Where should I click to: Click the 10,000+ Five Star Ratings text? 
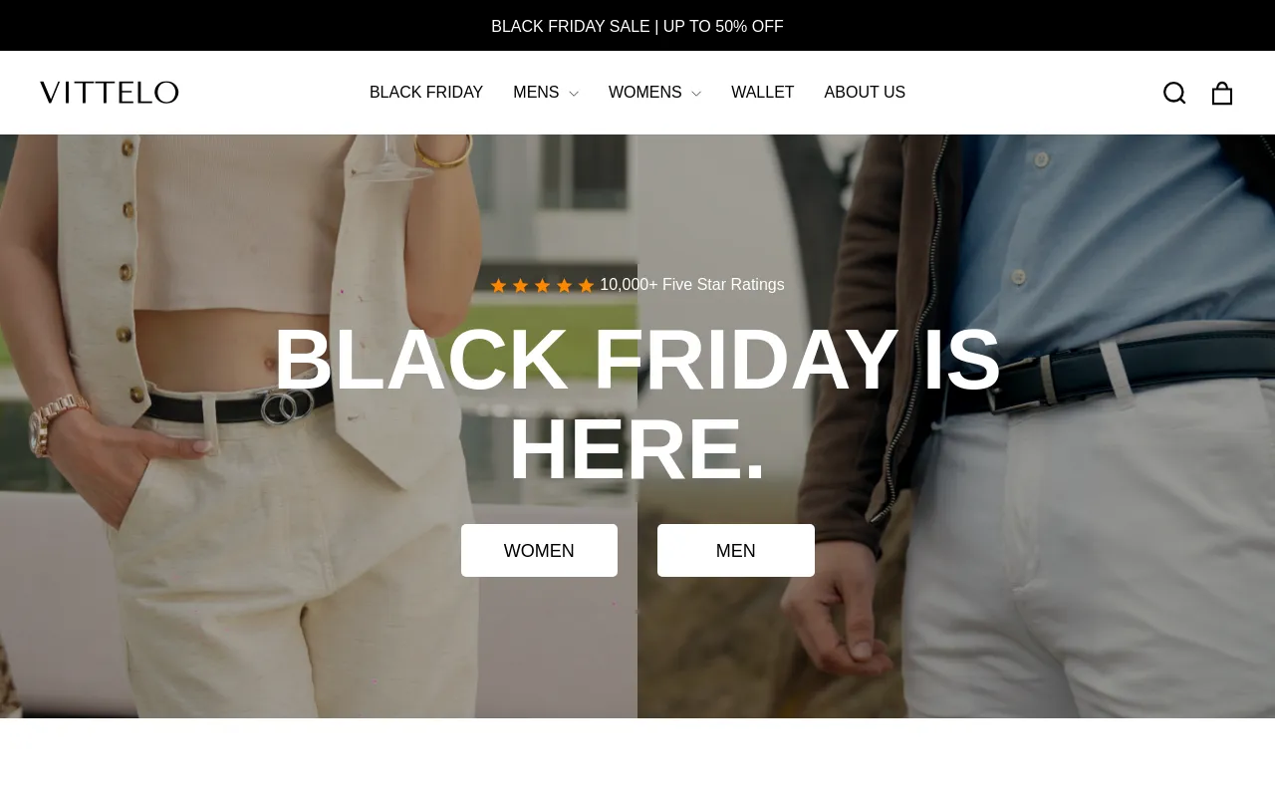(x=692, y=285)
